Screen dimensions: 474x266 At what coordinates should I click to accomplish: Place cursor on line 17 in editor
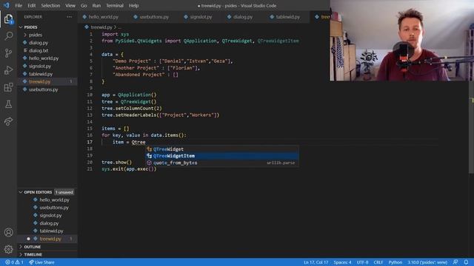pos(269,142)
